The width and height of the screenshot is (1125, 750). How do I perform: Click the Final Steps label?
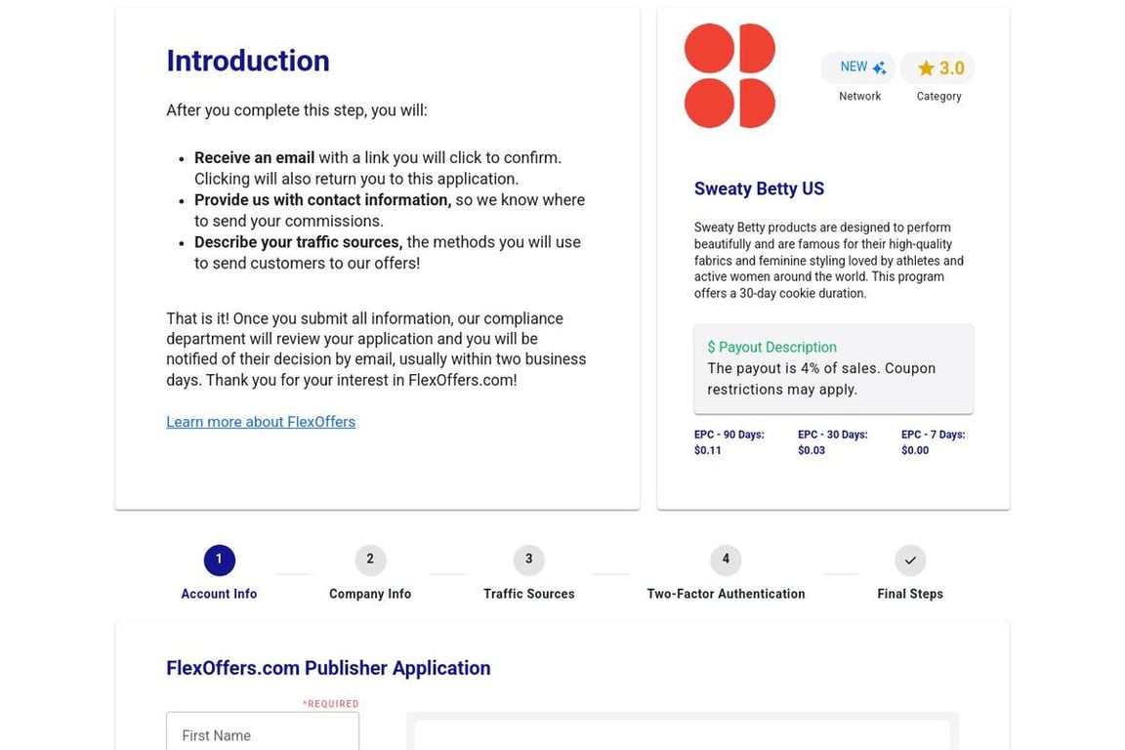tap(910, 594)
